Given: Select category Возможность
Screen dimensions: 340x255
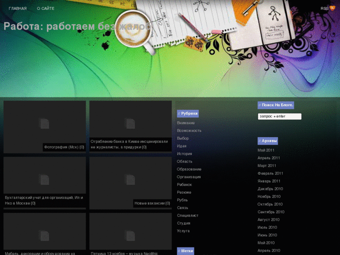Looking at the screenshot, I should 189,131.
